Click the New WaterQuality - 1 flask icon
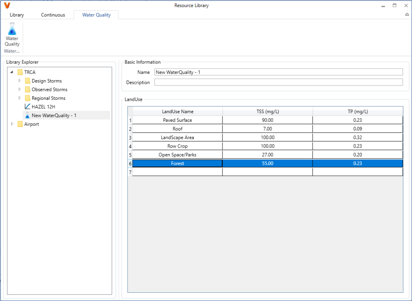The width and height of the screenshot is (412, 301). [x=28, y=116]
